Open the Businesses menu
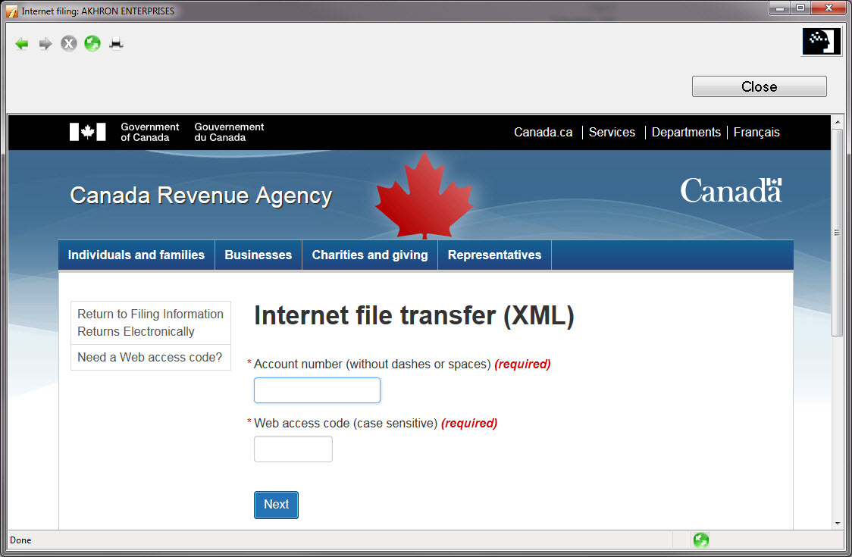The image size is (852, 557). (x=258, y=255)
